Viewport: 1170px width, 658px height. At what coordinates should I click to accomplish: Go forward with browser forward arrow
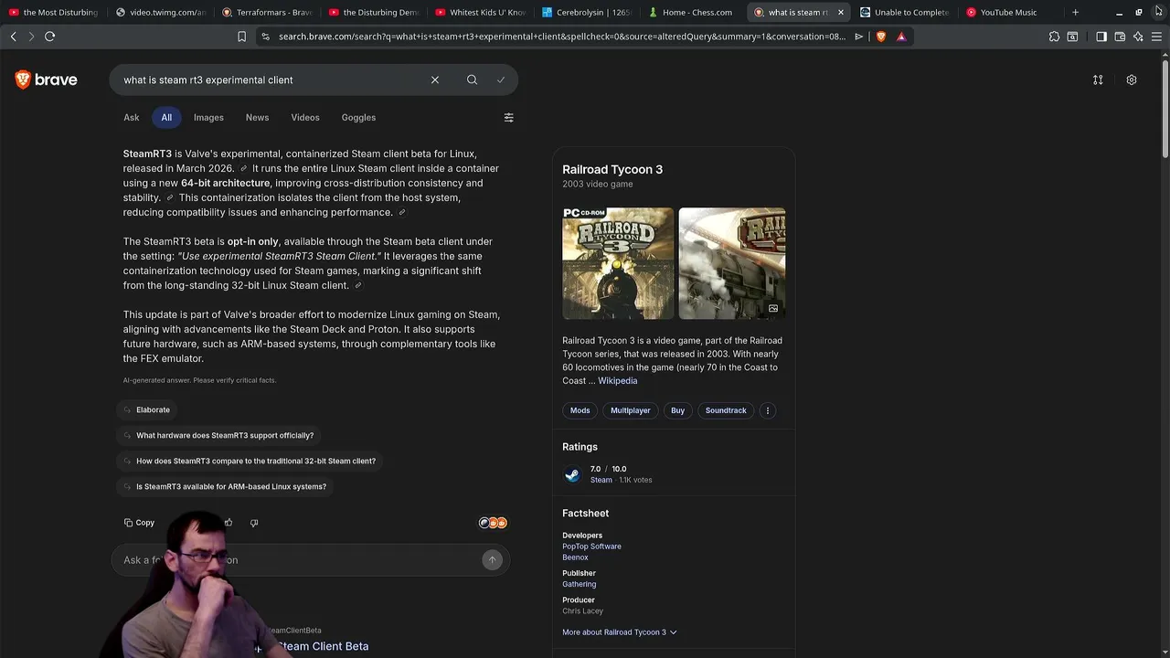click(x=31, y=37)
